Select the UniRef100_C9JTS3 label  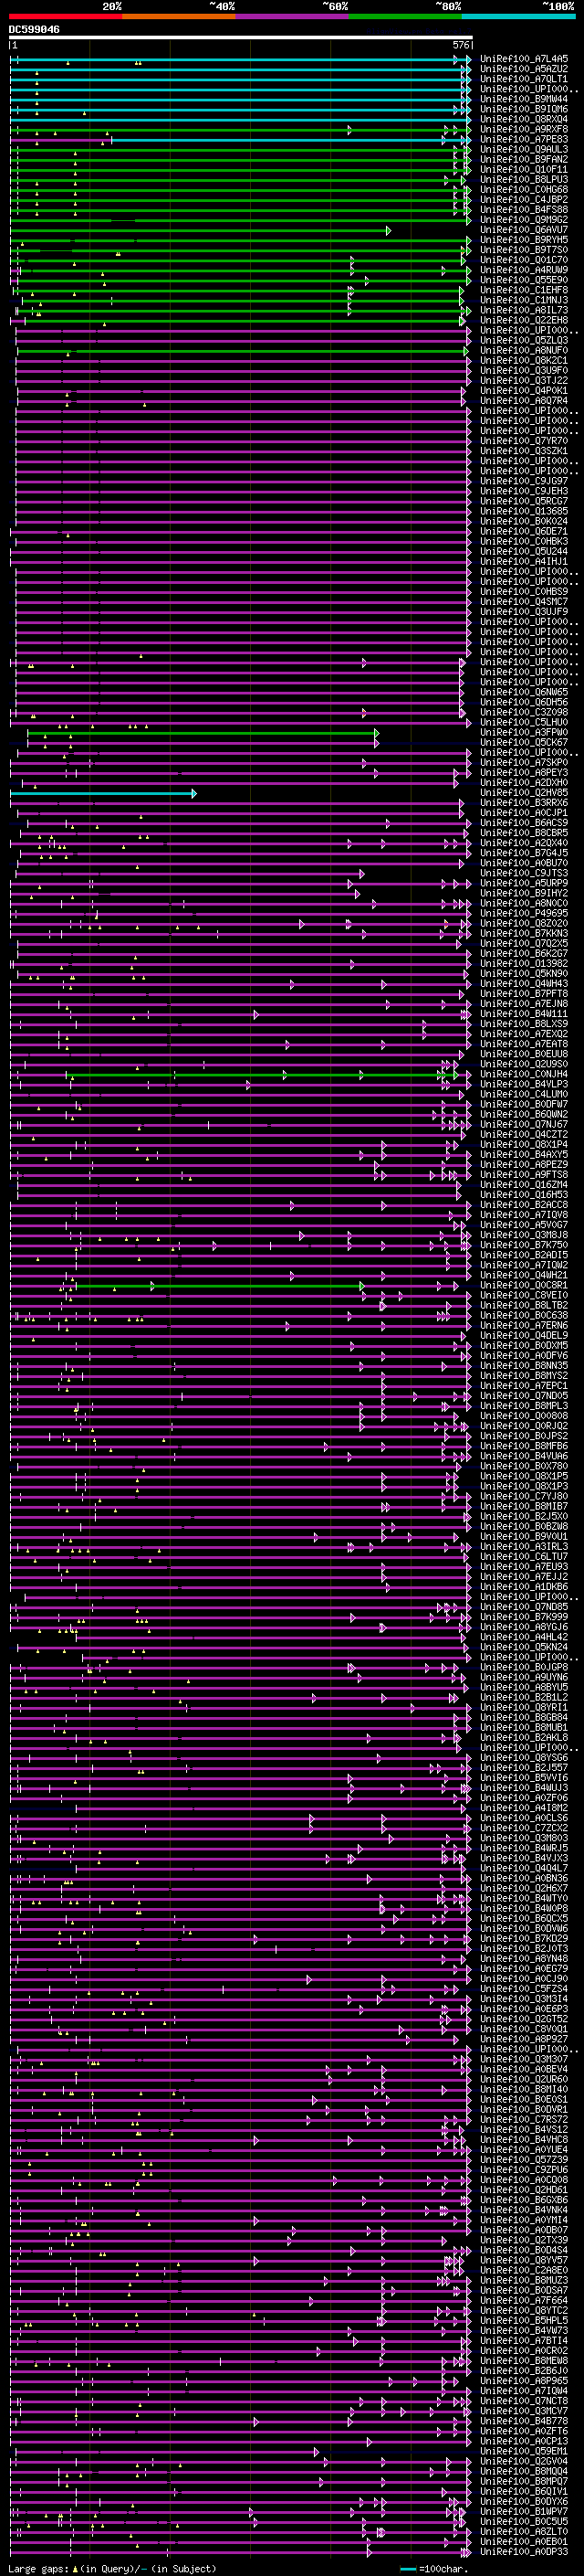(x=523, y=873)
